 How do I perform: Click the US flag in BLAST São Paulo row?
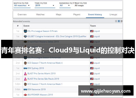(x=92, y=79)
